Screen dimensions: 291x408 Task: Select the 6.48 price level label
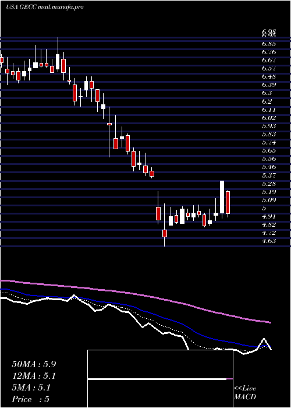click(269, 77)
